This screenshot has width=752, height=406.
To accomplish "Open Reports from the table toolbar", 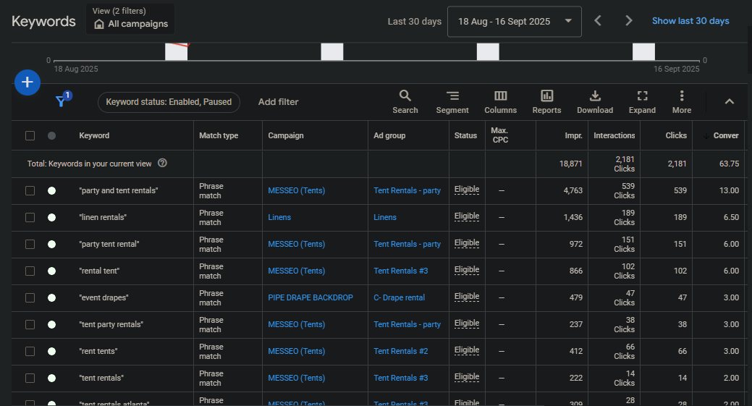I will click(x=546, y=101).
